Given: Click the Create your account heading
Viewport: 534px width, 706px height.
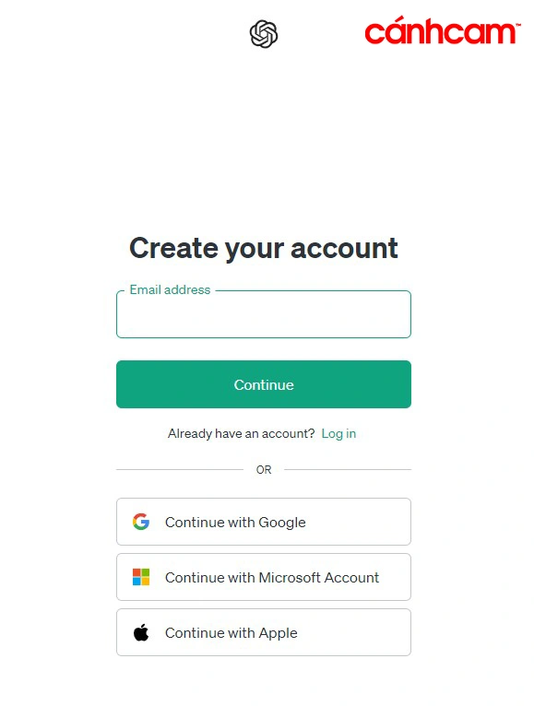Looking at the screenshot, I should pyautogui.click(x=264, y=249).
